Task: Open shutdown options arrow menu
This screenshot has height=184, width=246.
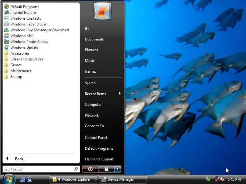Action: click(x=118, y=169)
